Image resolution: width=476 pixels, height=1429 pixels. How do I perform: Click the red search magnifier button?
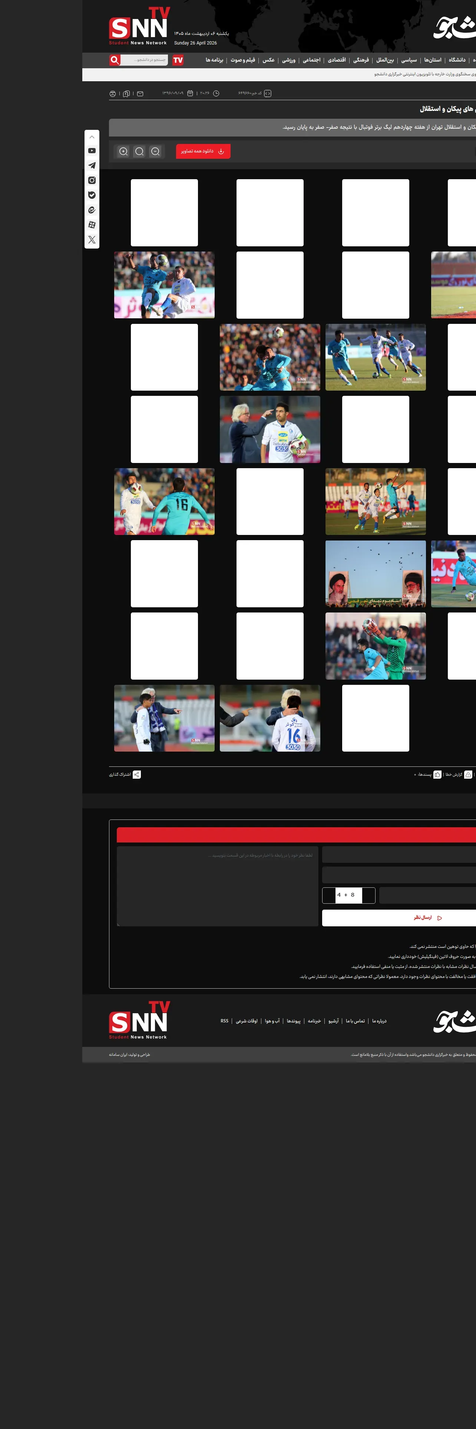click(115, 60)
